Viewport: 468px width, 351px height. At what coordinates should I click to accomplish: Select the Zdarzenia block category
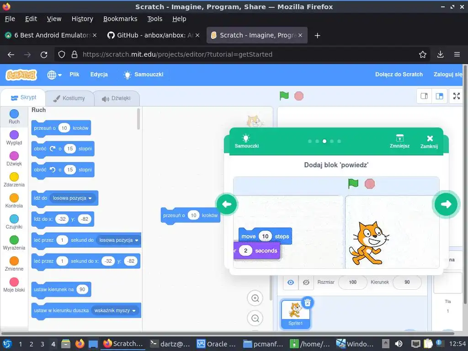[x=14, y=180]
